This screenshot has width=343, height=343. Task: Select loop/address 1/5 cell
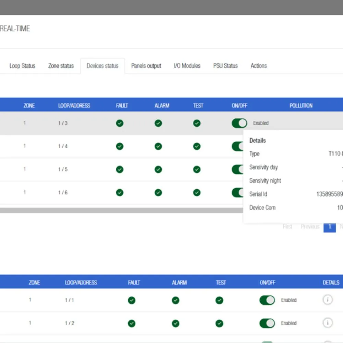pyautogui.click(x=63, y=169)
